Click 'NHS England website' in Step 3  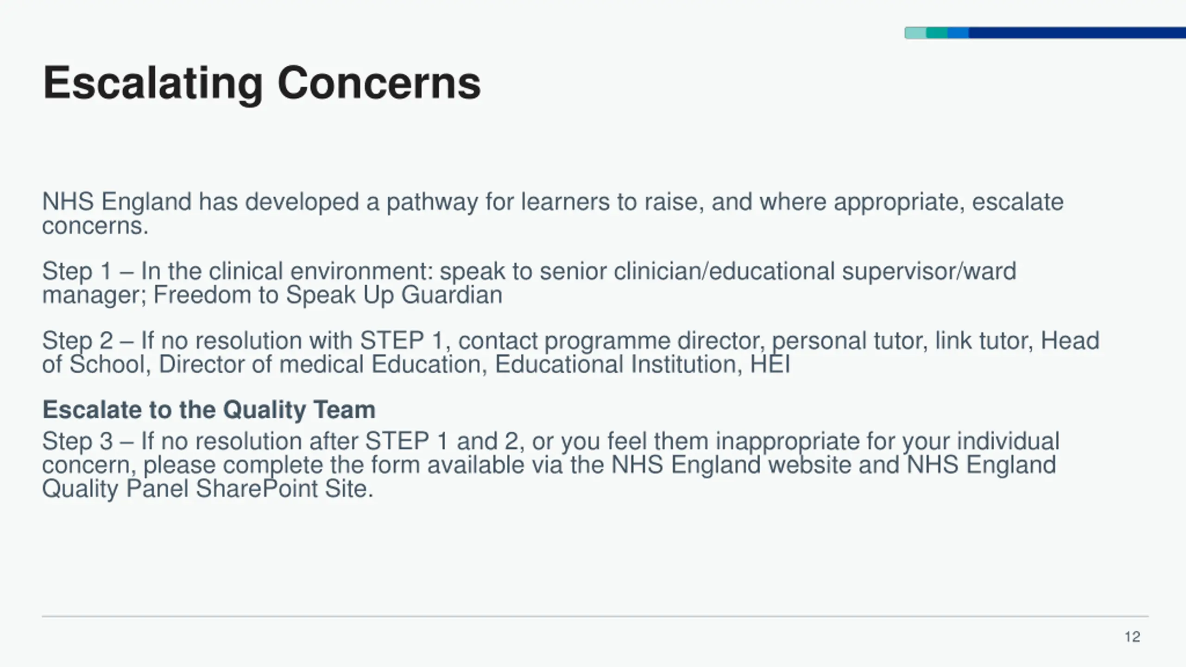[x=731, y=465]
